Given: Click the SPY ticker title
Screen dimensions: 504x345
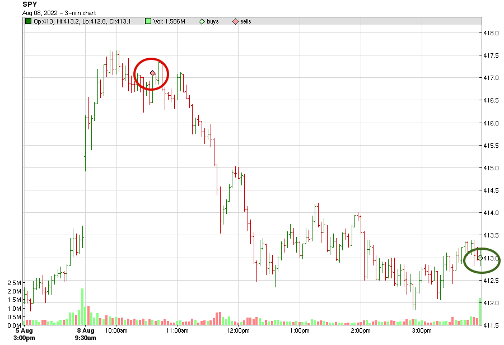Looking at the screenshot, I should pos(30,4).
